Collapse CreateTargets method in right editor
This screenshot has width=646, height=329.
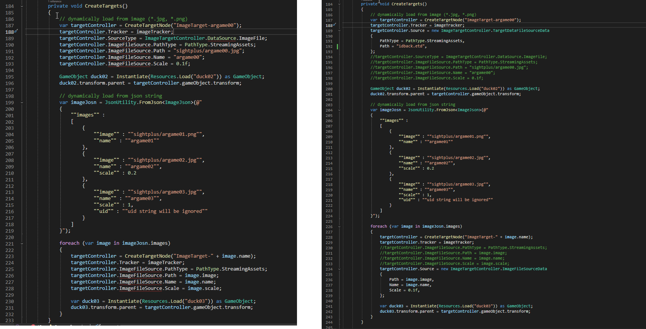point(339,4)
